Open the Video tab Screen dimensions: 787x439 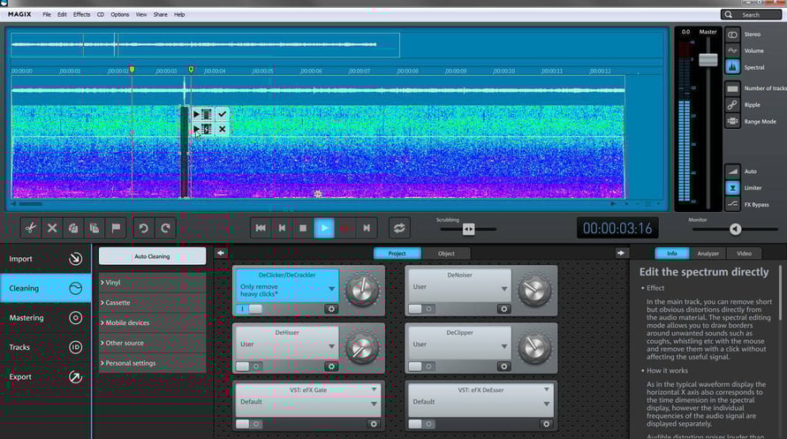point(745,254)
